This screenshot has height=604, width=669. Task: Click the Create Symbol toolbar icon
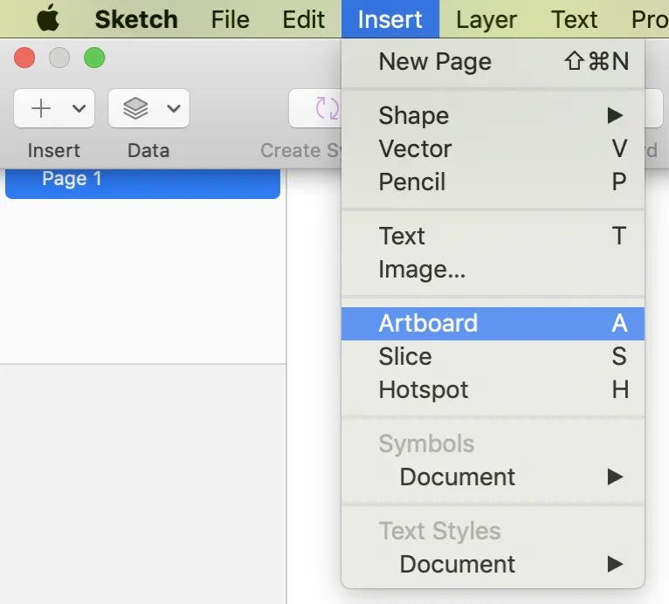326,108
